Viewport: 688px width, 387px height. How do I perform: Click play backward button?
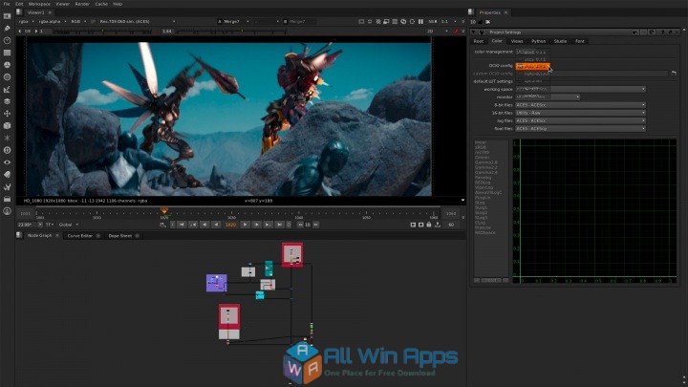pos(216,225)
